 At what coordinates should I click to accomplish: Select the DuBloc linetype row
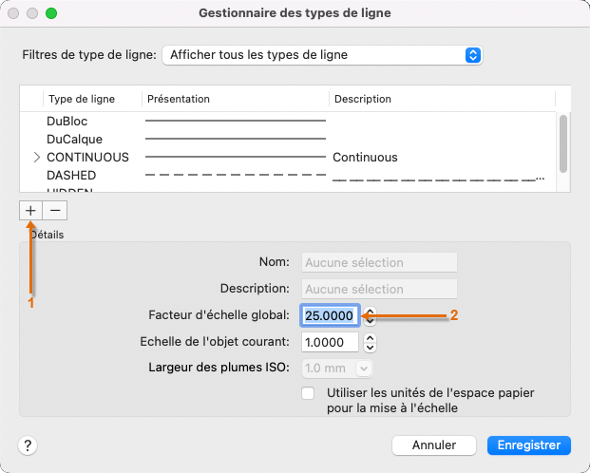point(67,122)
